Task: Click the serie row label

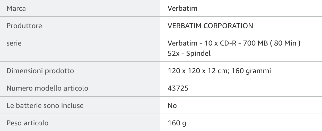Action: [x=14, y=43]
